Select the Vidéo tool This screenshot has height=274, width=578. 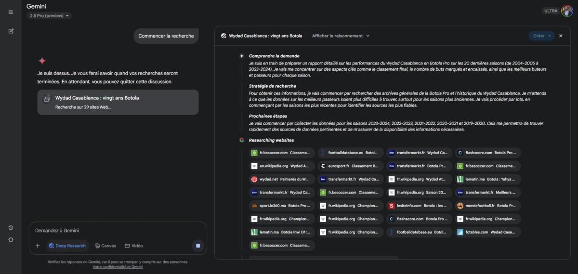tap(134, 246)
